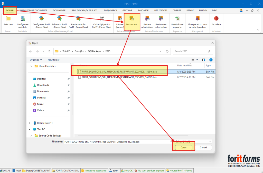Click the Restaurare ribbon button
The width and height of the screenshot is (263, 173).
click(x=131, y=21)
